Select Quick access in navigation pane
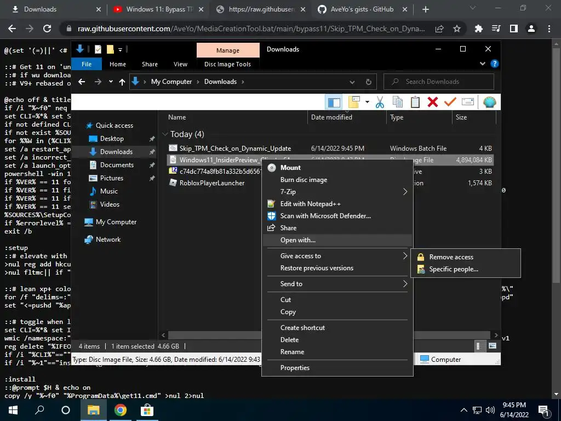 click(114, 126)
